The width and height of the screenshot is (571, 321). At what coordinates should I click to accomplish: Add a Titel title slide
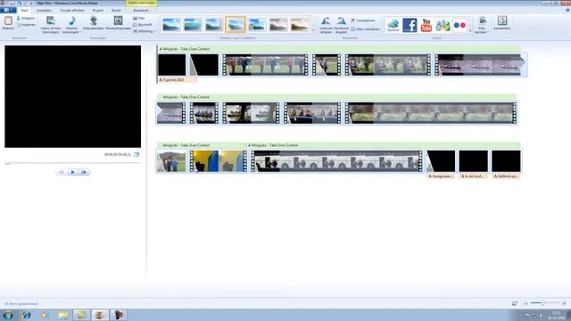coord(139,18)
